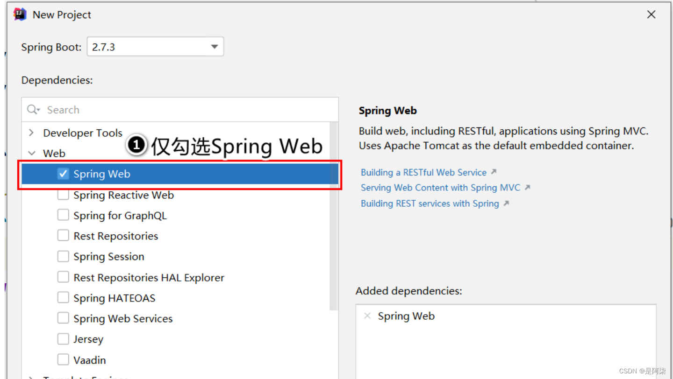673x379 pixels.
Task: Close the New Project dialog
Action: [652, 14]
